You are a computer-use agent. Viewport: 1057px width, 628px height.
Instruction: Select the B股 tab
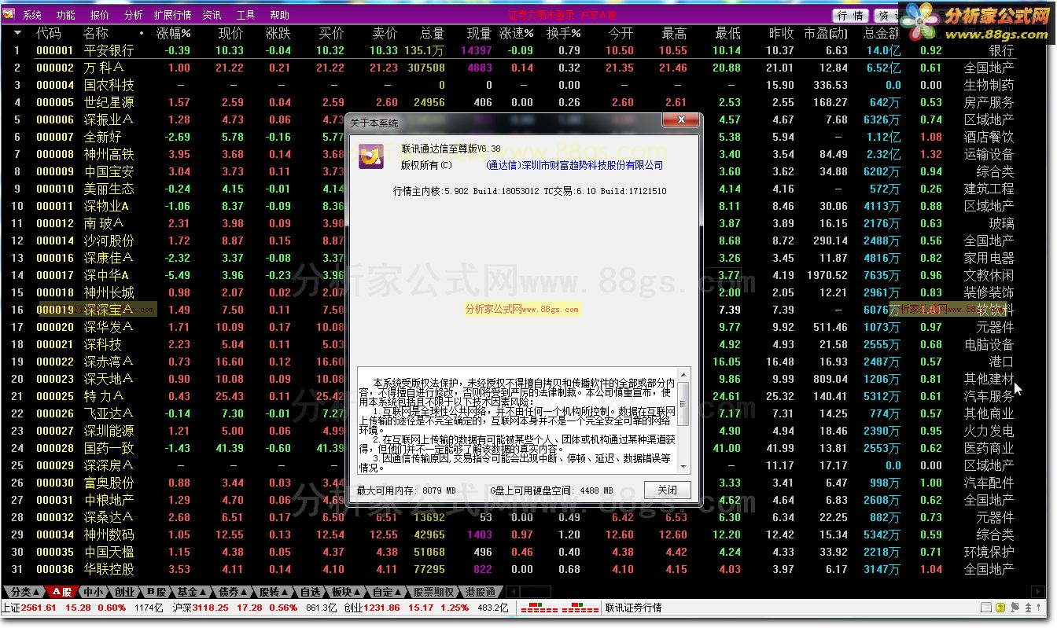pyautogui.click(x=157, y=592)
